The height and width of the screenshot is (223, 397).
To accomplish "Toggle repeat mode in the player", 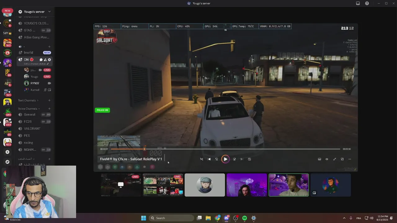I will (x=249, y=159).
